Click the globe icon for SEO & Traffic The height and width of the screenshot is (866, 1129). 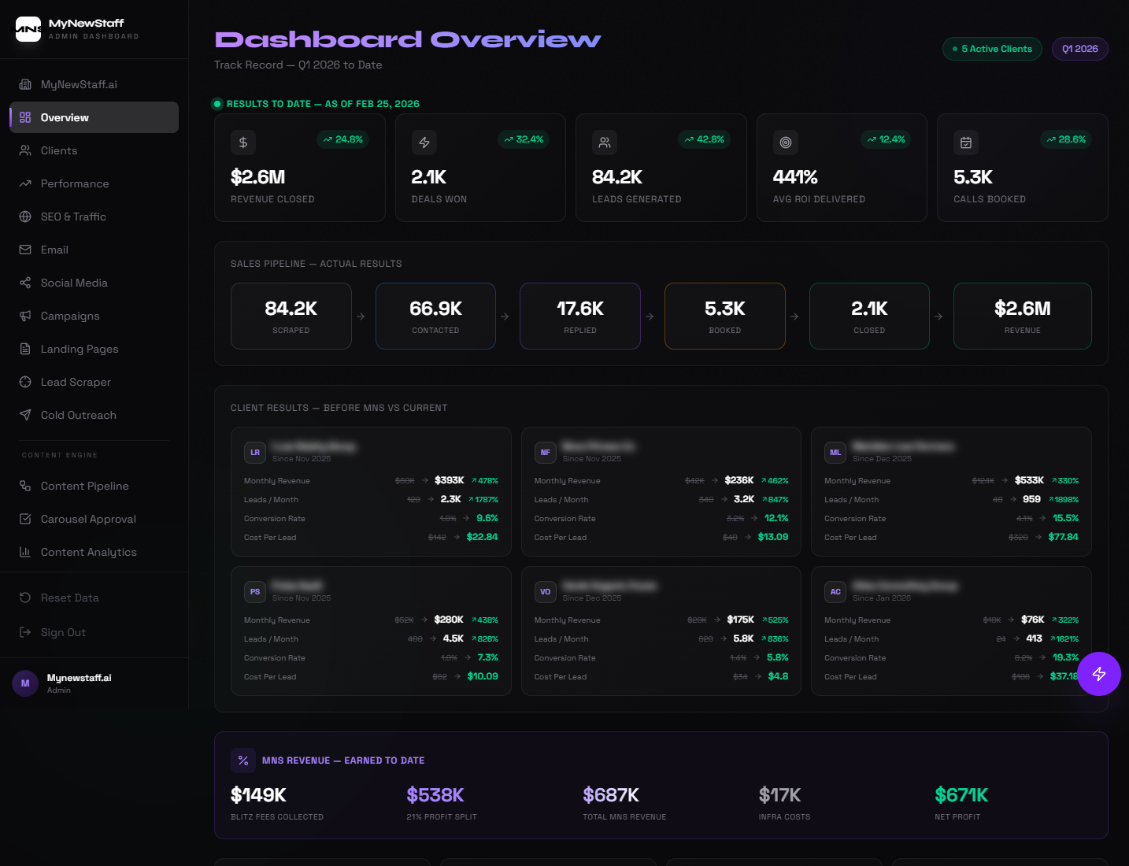pos(26,216)
